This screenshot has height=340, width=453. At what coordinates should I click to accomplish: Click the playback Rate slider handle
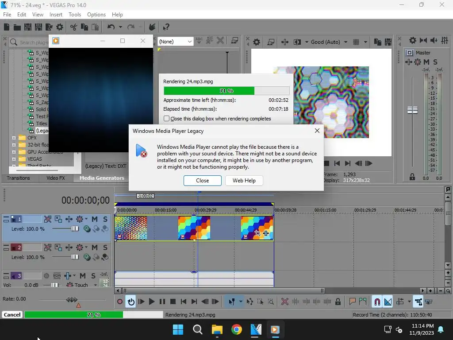(72, 300)
